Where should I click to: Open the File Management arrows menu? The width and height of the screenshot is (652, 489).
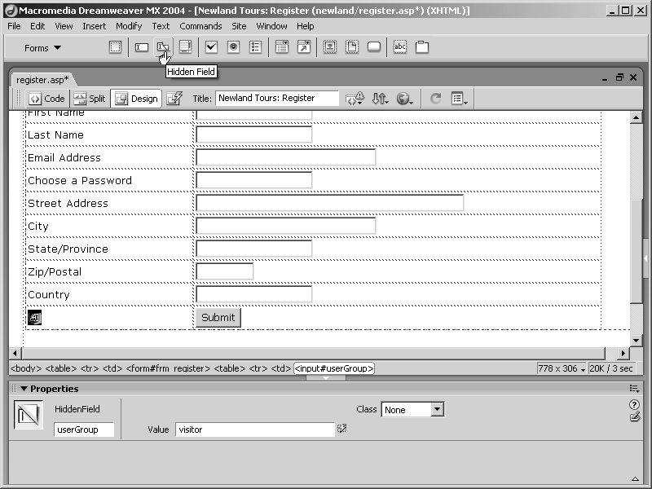pos(380,99)
